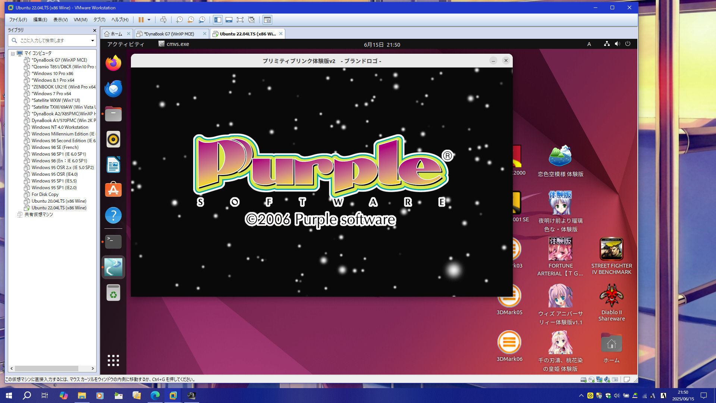Open the power options dropdown arrow
This screenshot has width=716, height=403.
[x=149, y=20]
